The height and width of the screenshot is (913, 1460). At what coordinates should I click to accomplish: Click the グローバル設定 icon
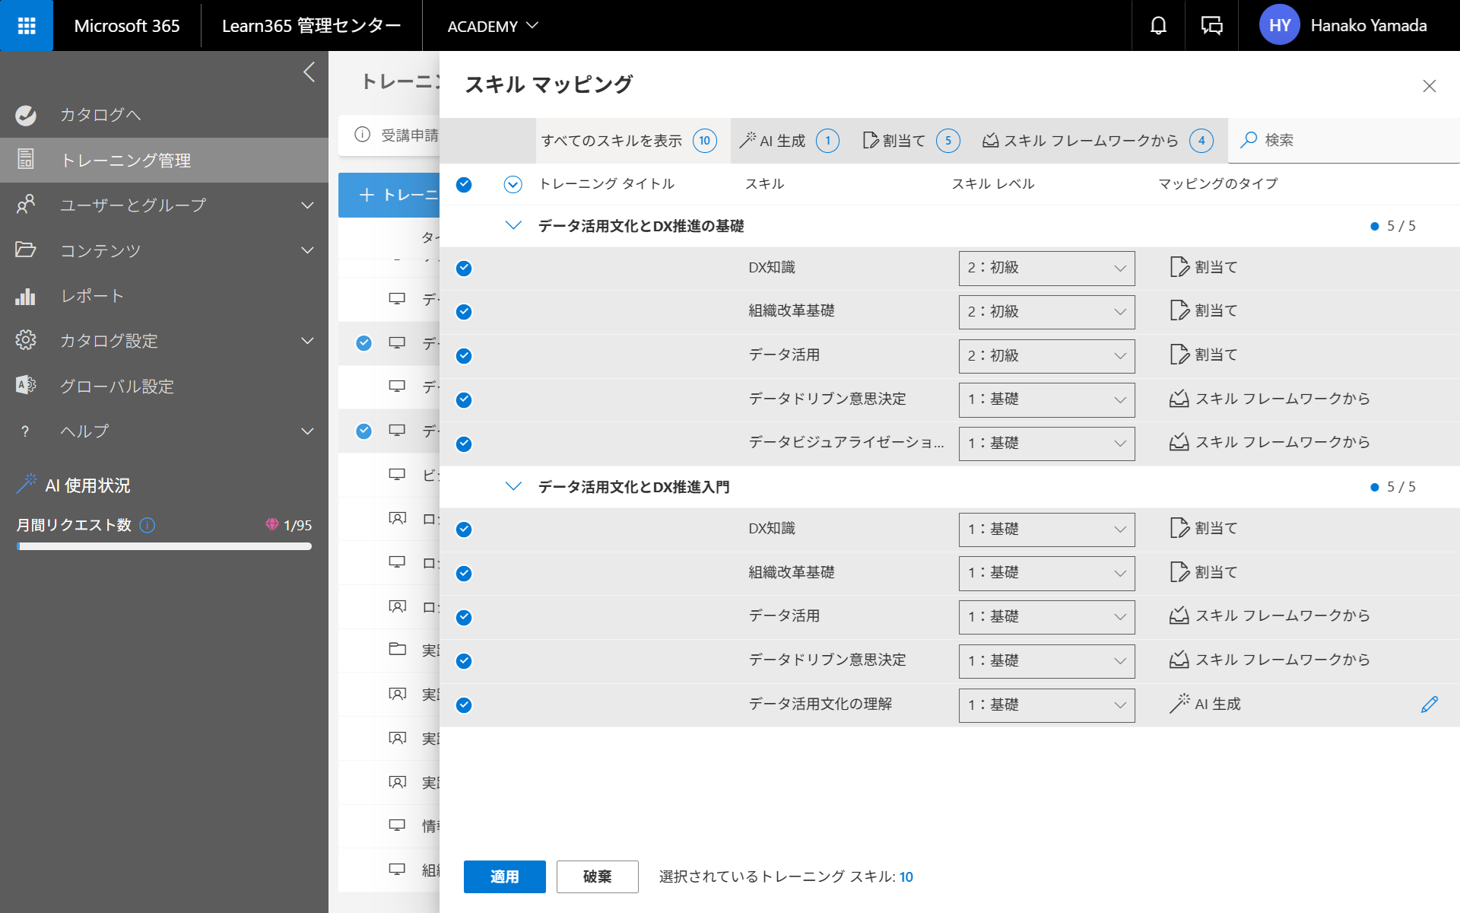point(26,386)
